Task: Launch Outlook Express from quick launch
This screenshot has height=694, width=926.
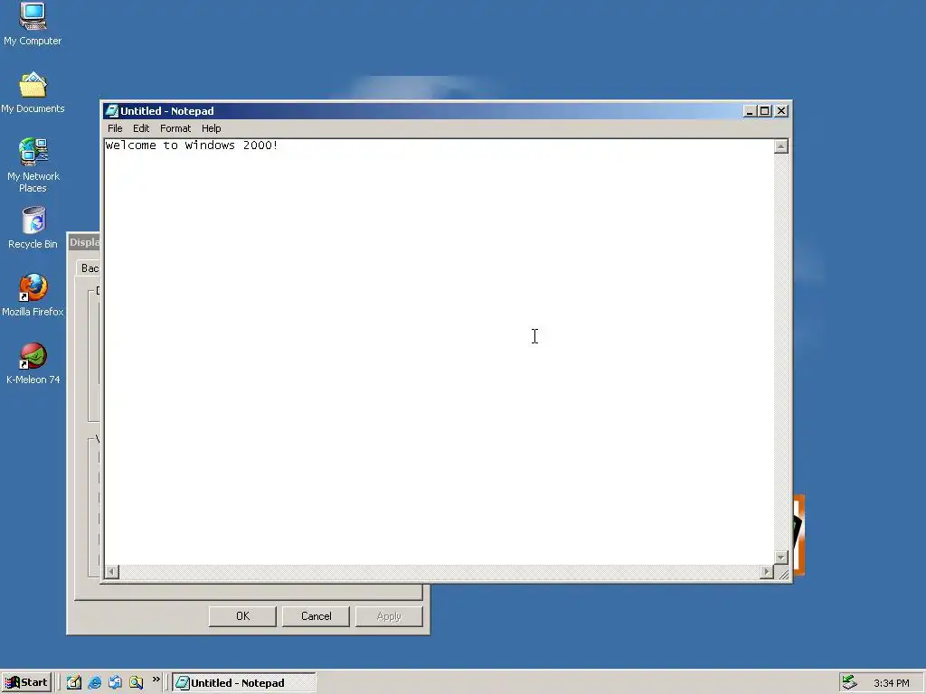Action: [x=115, y=682]
